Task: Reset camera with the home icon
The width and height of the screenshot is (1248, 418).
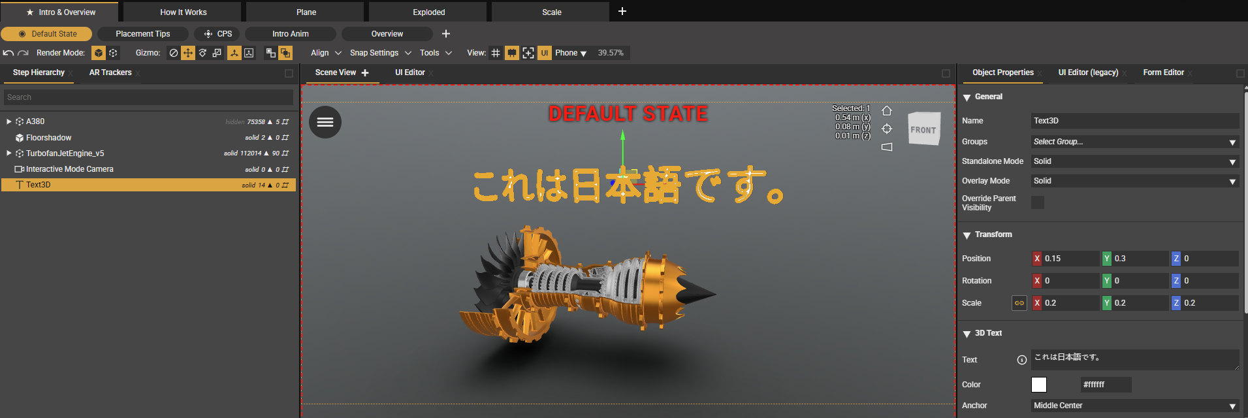Action: click(887, 110)
